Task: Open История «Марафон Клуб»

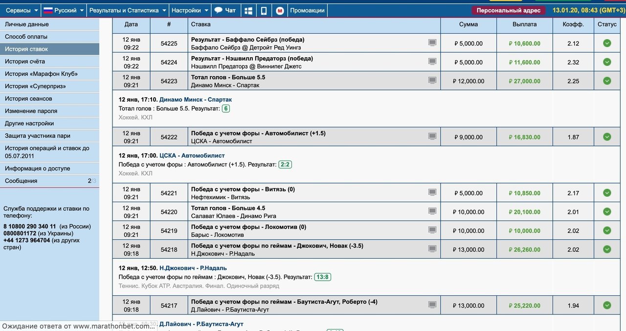Action: [49, 74]
